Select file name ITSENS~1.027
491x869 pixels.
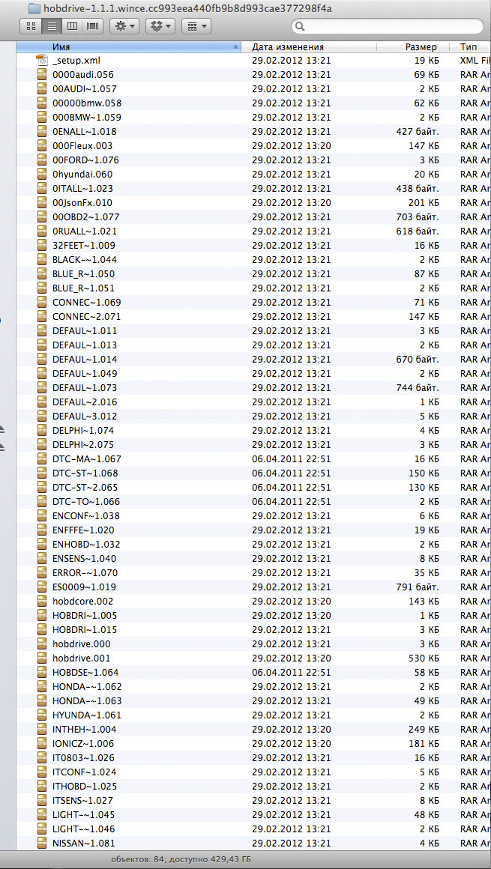pyautogui.click(x=82, y=801)
